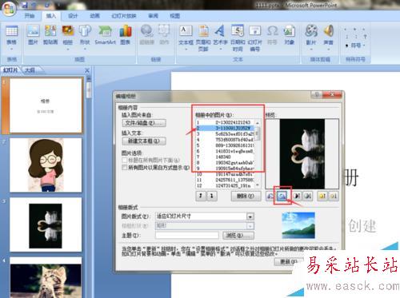Move selected picture down in list

pyautogui.click(x=212, y=196)
